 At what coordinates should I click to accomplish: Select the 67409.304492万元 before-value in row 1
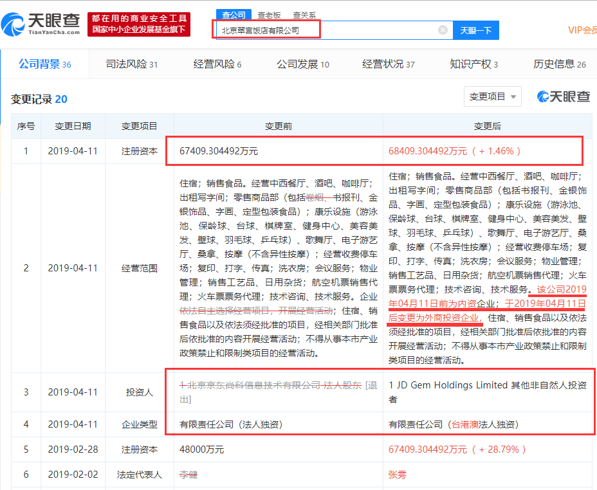click(219, 151)
